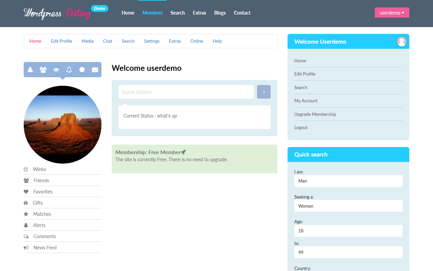Open the Matches link in sidebar
Screen dimensions: 433x271
(42, 214)
